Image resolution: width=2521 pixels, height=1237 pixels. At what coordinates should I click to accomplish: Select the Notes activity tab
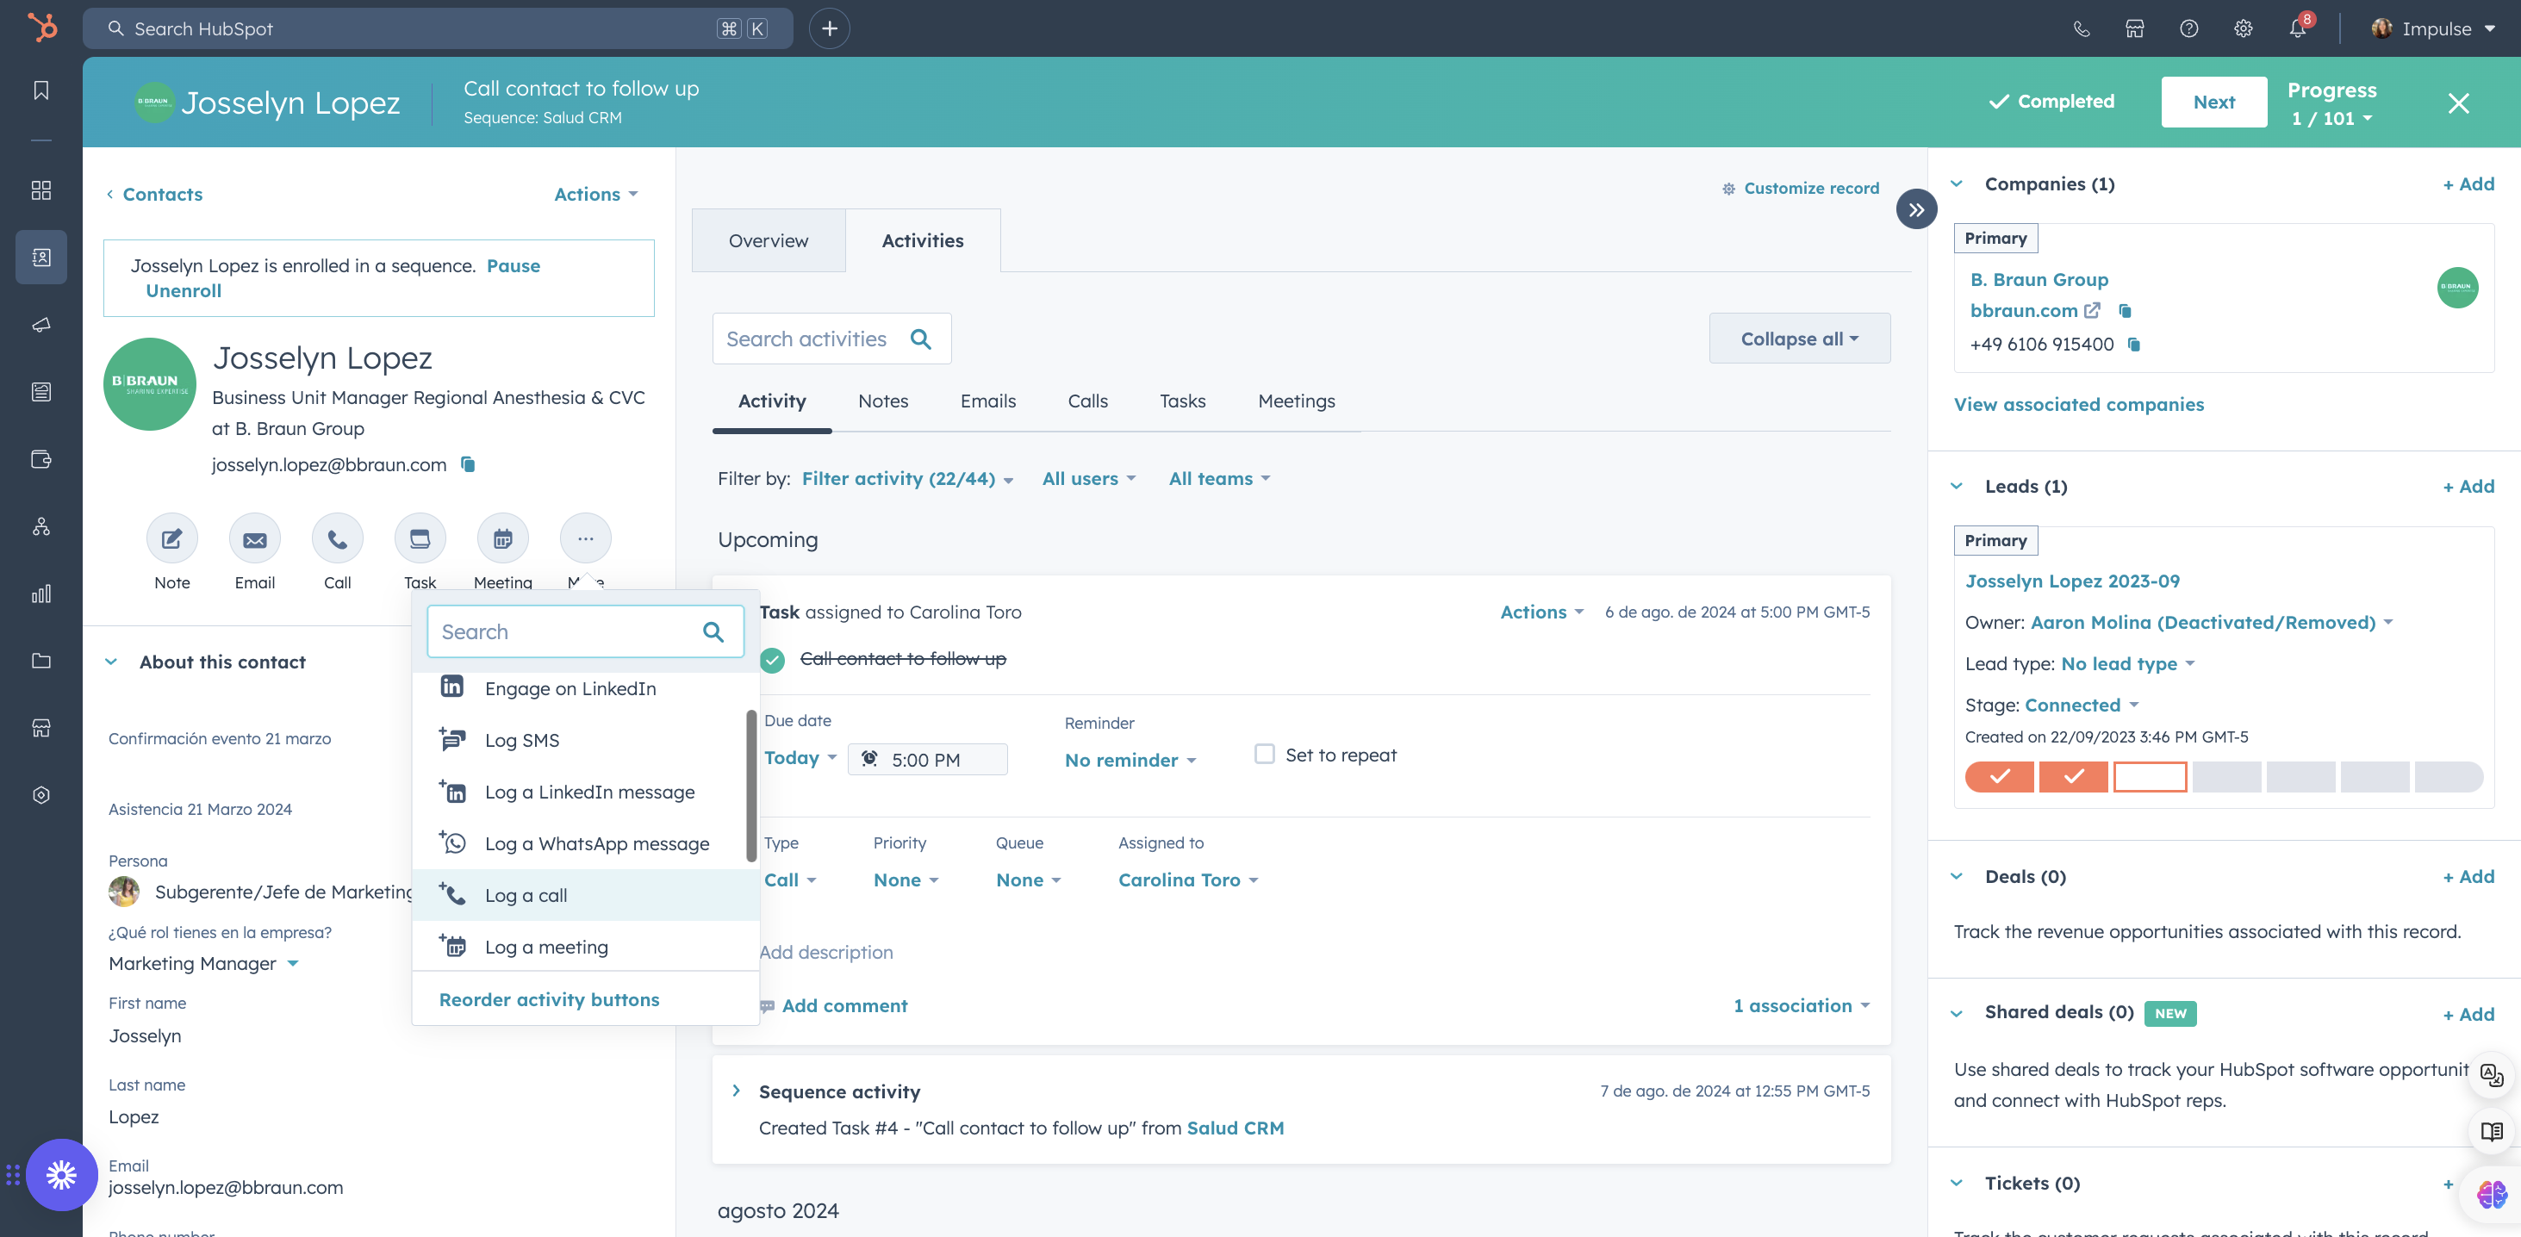(883, 401)
